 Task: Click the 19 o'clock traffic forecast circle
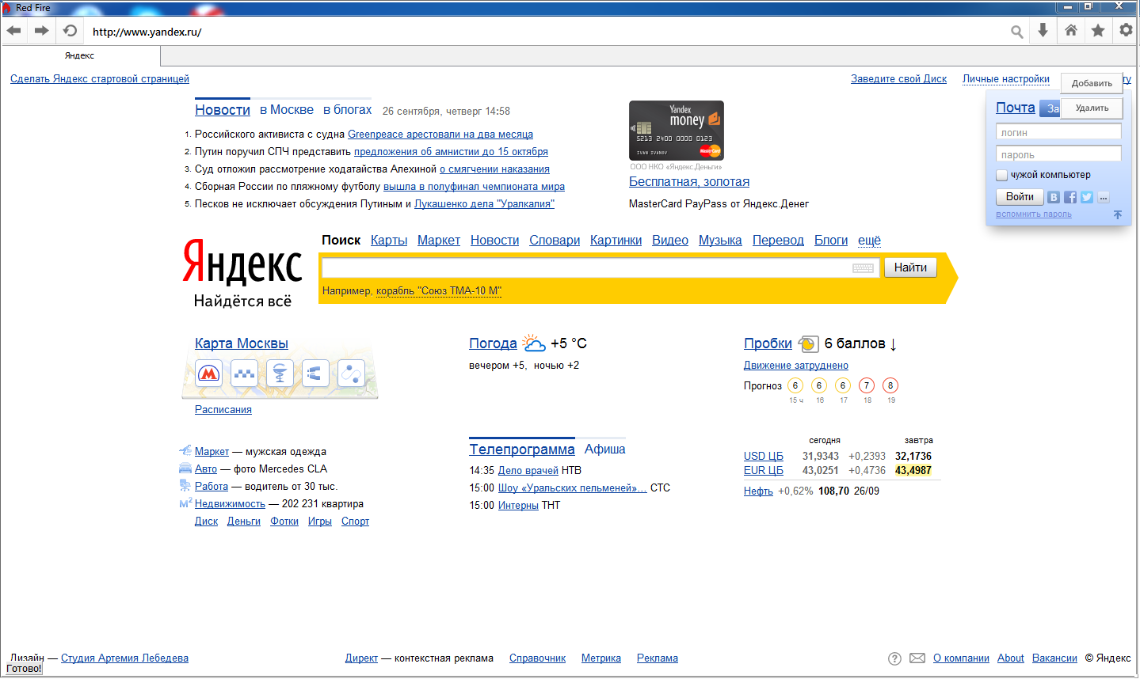point(890,385)
